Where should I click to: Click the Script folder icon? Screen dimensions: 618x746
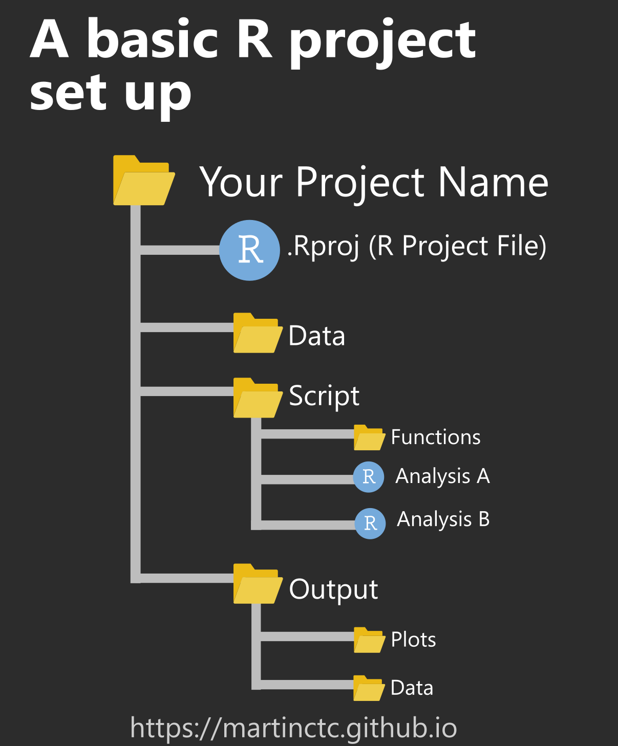(x=258, y=398)
